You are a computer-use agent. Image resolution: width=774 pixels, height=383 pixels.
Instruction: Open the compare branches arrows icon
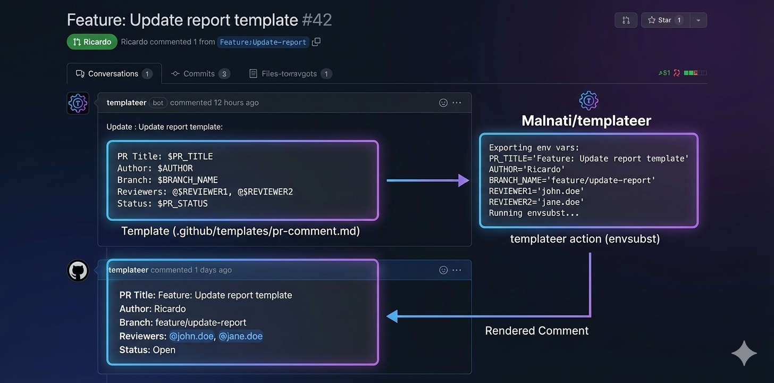[x=626, y=20]
